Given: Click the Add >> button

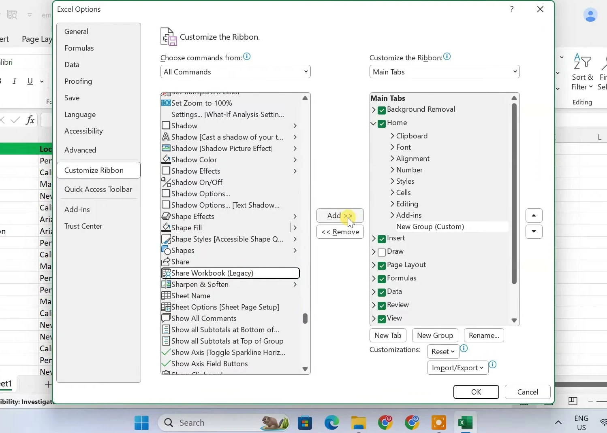Looking at the screenshot, I should pos(340,216).
